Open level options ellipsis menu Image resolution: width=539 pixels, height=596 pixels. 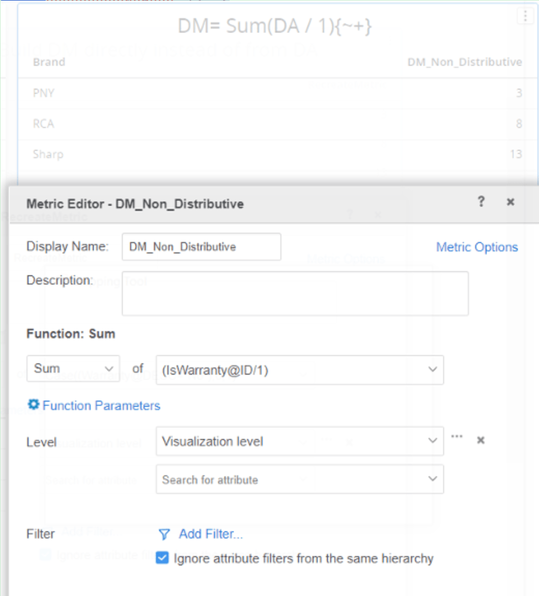click(x=457, y=437)
